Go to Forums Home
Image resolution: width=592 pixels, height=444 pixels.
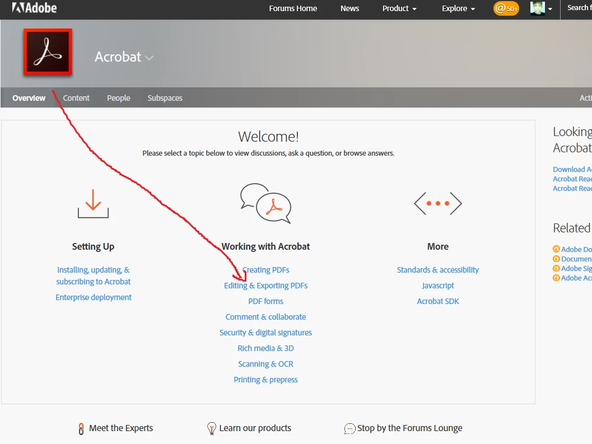293,8
